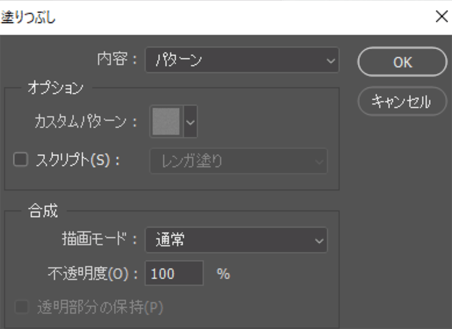Close the 塗りつぶし dialog with the X

coord(441,17)
